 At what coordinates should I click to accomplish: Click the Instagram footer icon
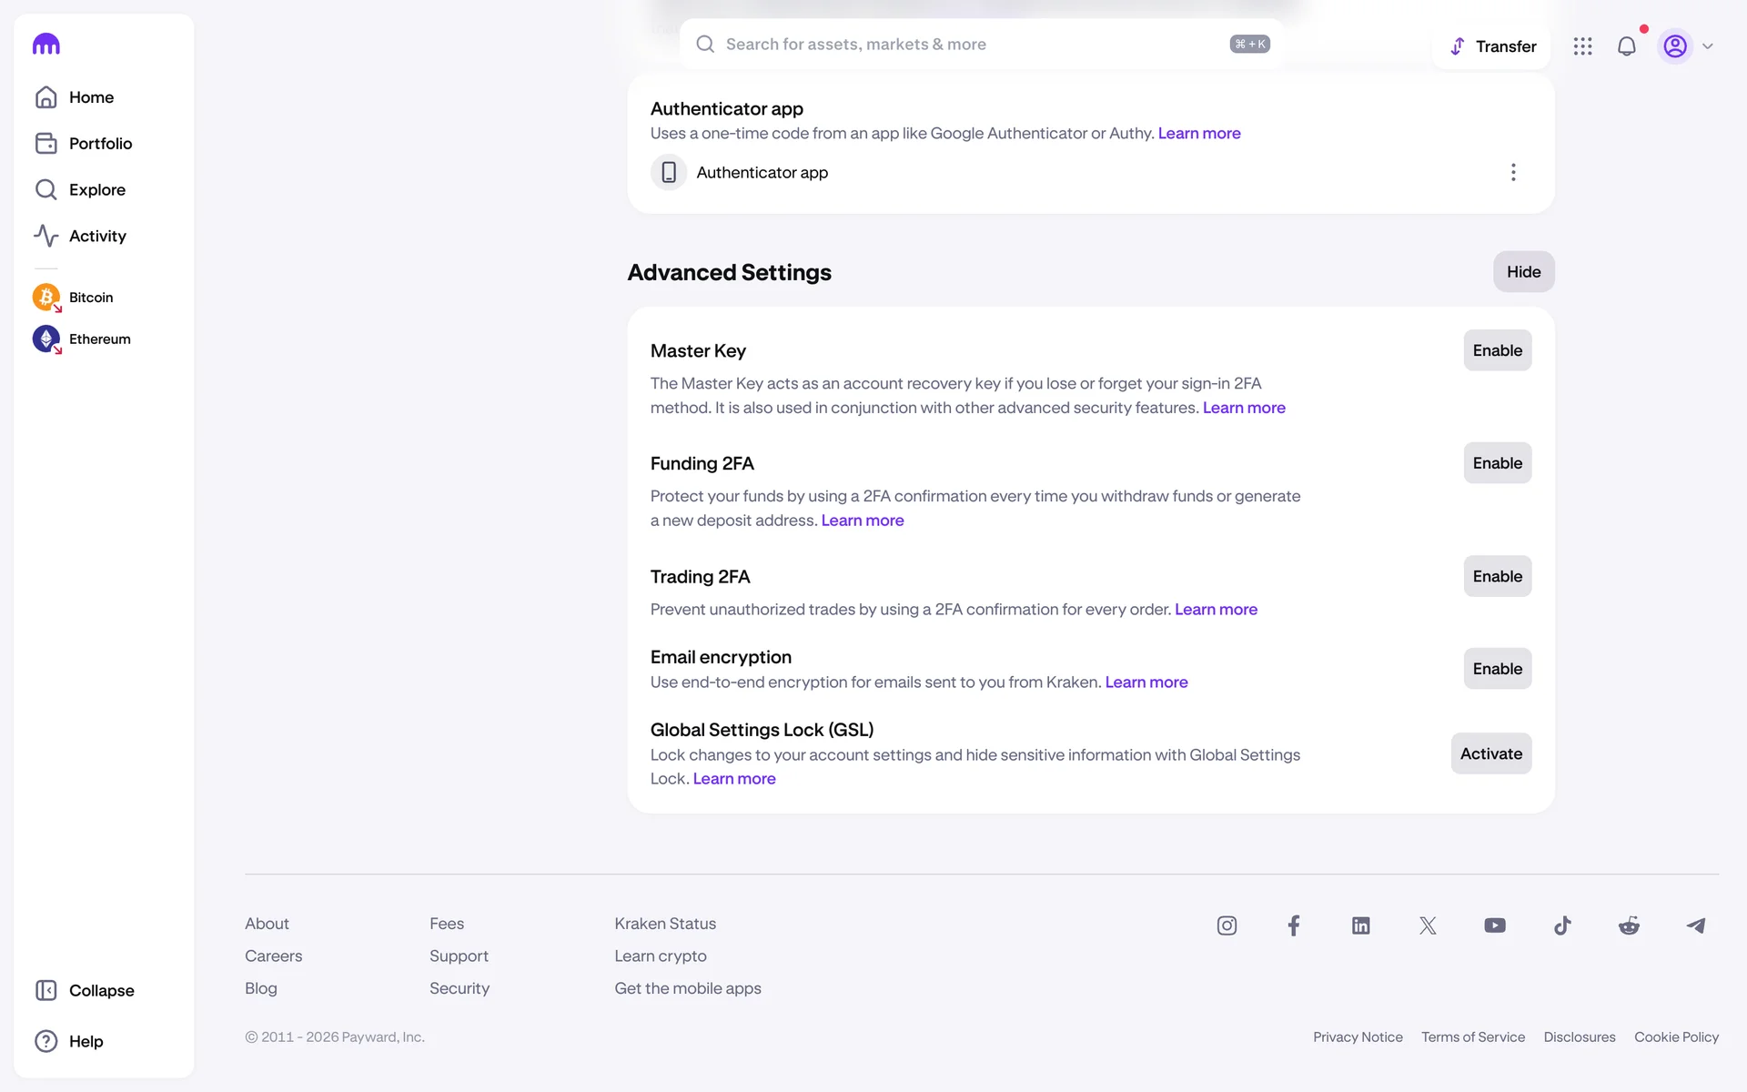point(1227,925)
